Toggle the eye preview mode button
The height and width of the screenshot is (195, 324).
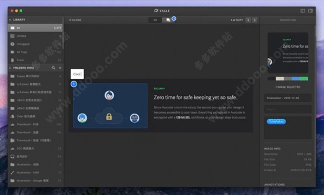pos(155,20)
